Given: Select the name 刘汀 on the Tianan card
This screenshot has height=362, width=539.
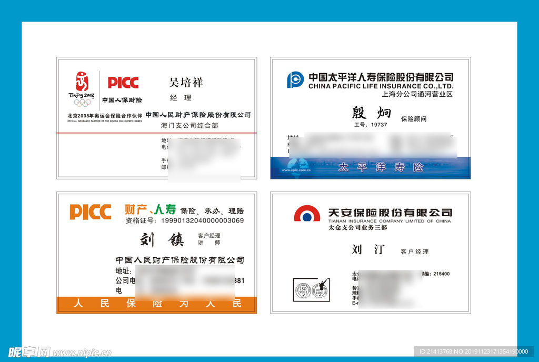Looking at the screenshot, I should click(x=368, y=249).
